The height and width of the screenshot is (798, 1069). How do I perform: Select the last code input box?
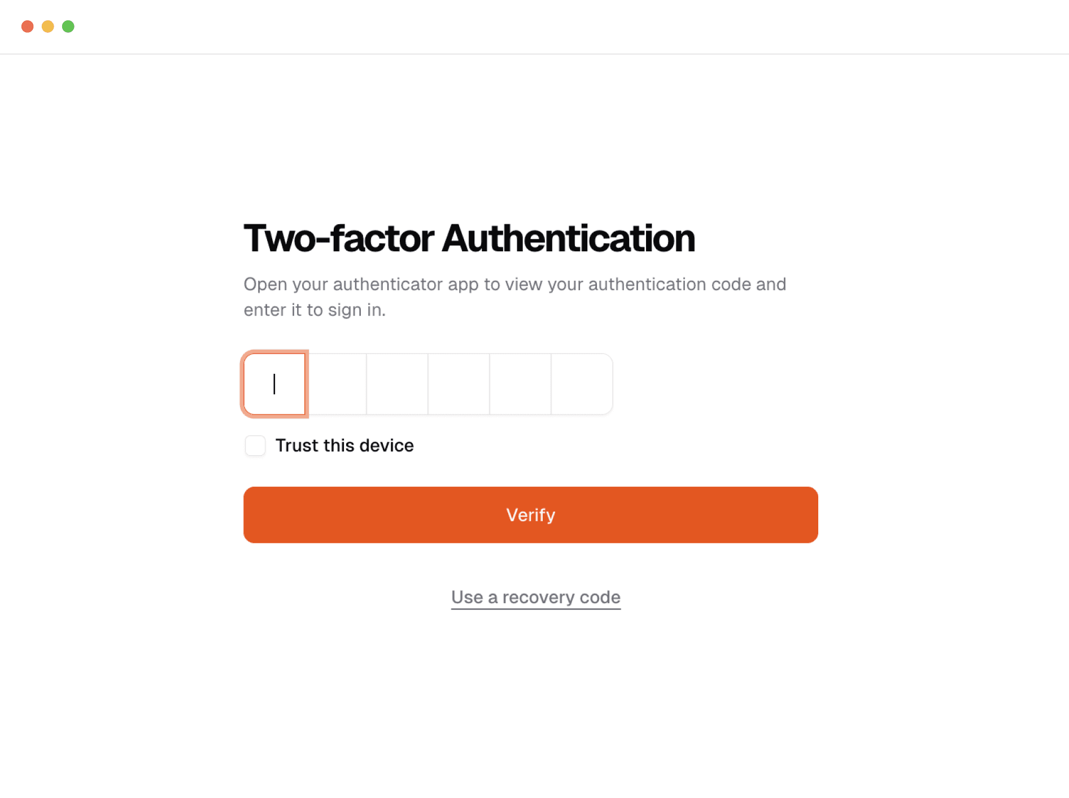(x=582, y=384)
